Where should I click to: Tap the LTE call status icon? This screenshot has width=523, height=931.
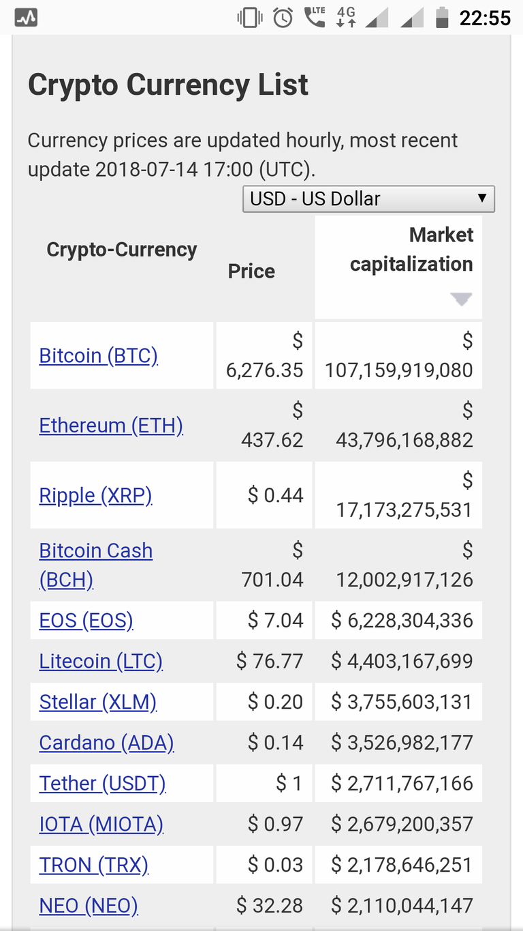tap(315, 16)
